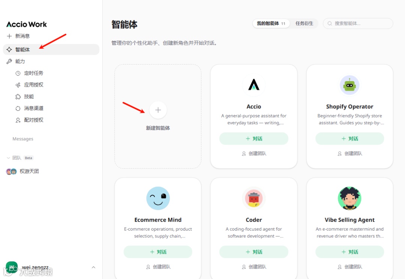Click the search magnifier icon
405x279 pixels.
[x=330, y=24]
